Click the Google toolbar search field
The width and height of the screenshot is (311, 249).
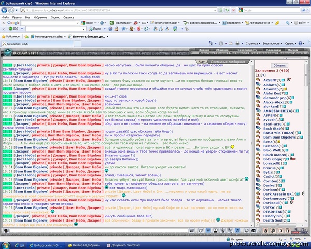[x=50, y=23]
